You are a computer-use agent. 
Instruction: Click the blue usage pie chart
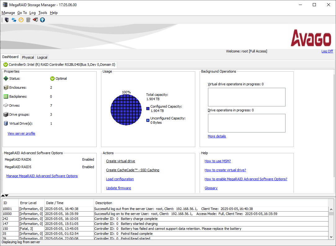point(126,110)
